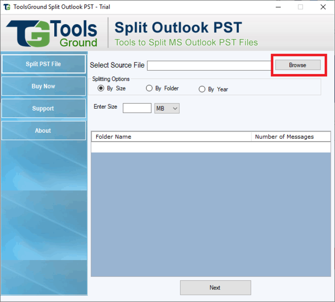Focus the Enter Size input box
335x302 pixels.
[x=137, y=108]
